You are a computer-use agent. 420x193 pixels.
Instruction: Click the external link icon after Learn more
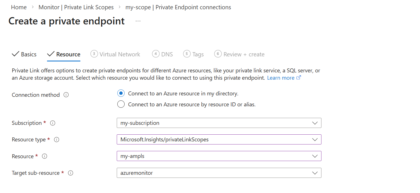coord(299,78)
